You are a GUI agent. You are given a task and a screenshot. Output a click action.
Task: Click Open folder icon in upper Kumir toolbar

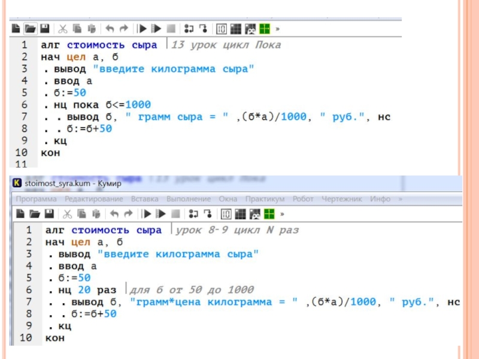(x=31, y=29)
